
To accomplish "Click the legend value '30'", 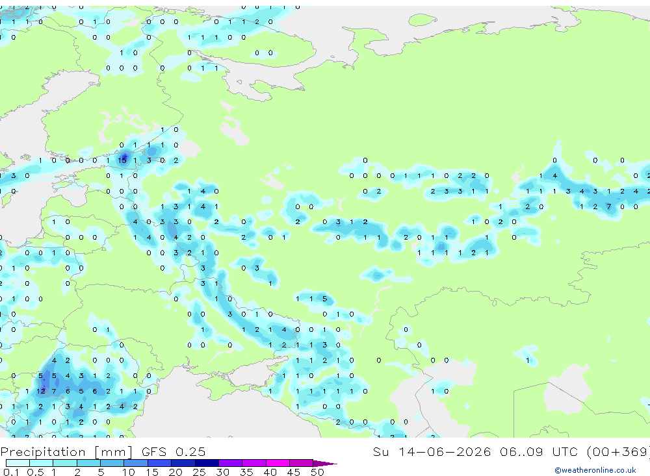I will pos(222,472).
